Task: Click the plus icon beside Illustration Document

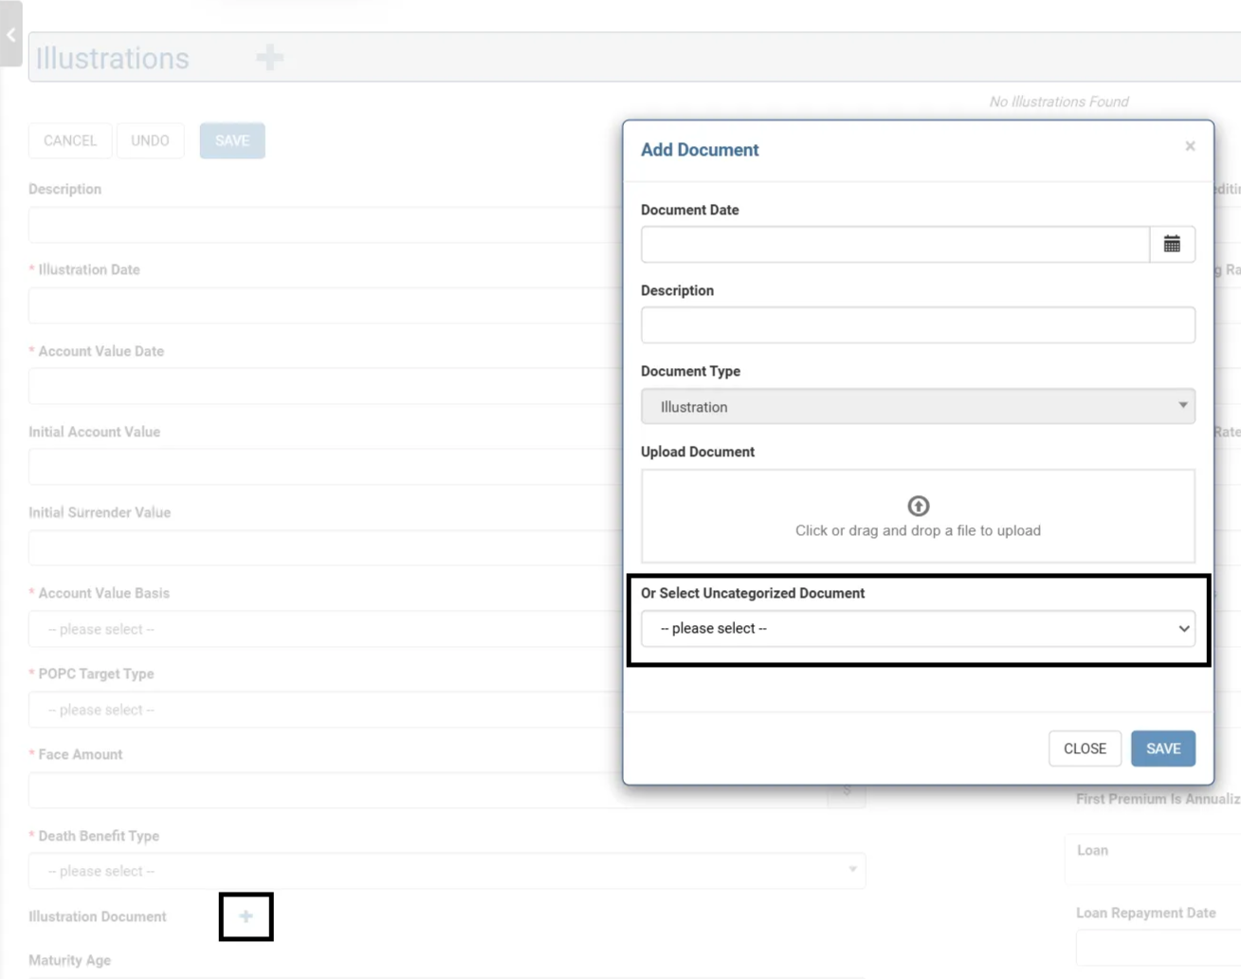Action: [x=246, y=916]
